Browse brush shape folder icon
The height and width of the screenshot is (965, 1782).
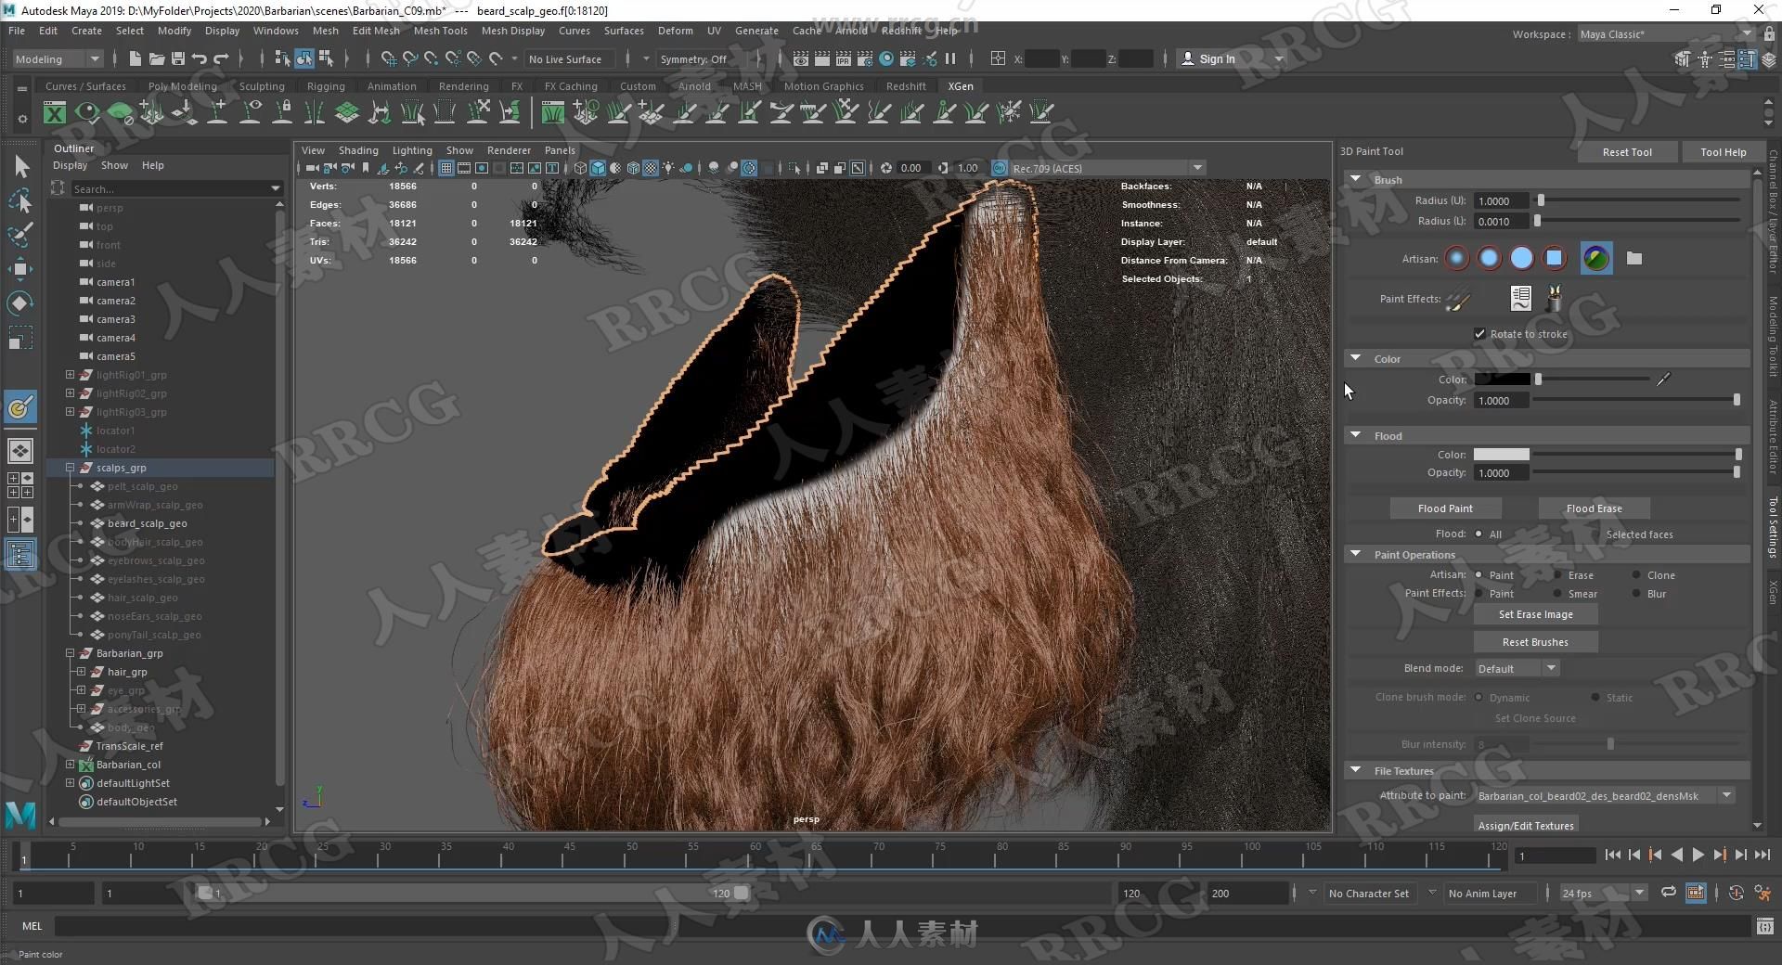(1634, 259)
